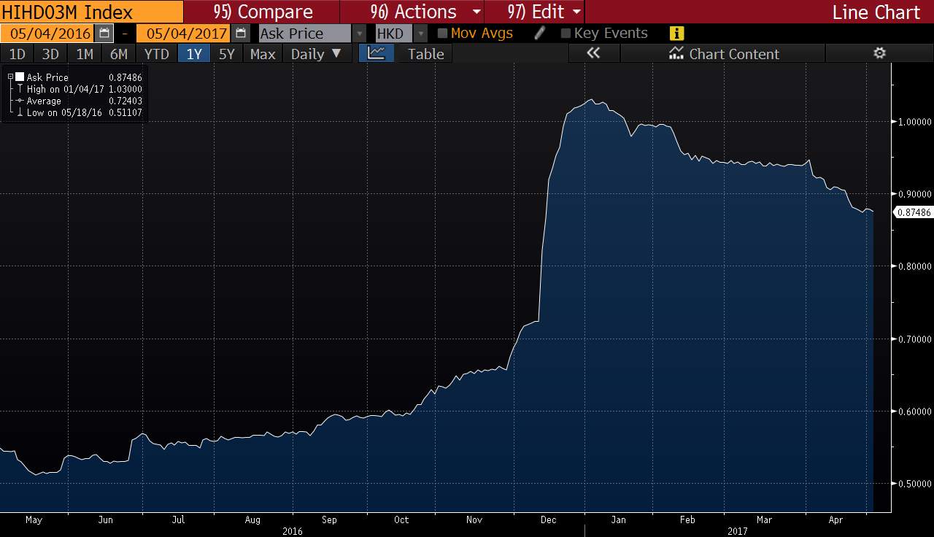Click the pencil annotation icon
Viewport: 934px width, 537px height.
point(540,33)
